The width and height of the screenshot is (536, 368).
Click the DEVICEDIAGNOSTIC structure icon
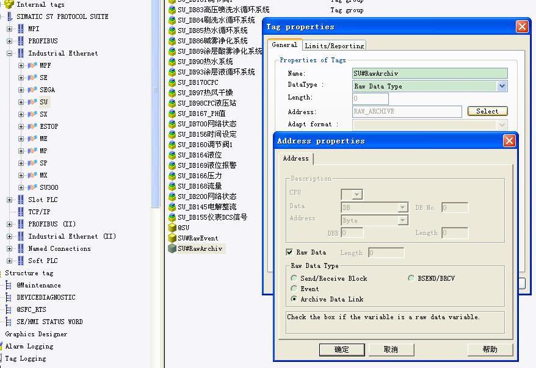[9, 297]
